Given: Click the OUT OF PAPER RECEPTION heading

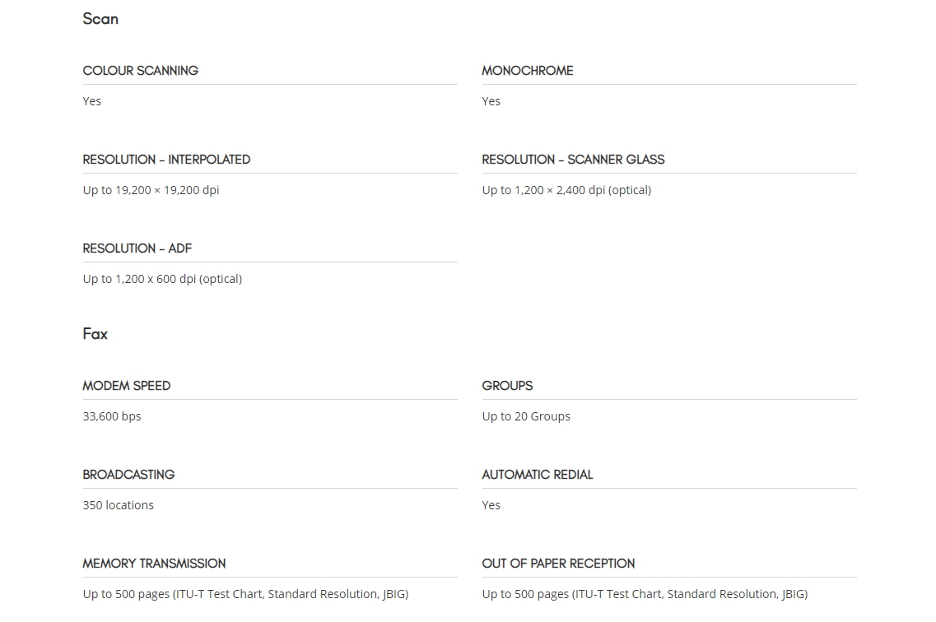Looking at the screenshot, I should (x=558, y=564).
